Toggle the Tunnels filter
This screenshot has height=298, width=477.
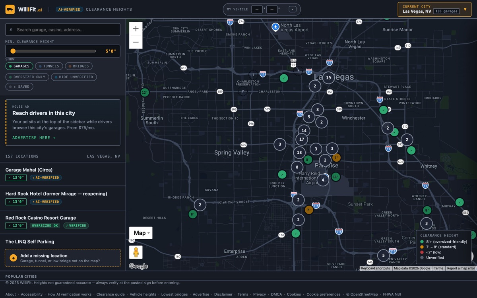click(x=49, y=66)
